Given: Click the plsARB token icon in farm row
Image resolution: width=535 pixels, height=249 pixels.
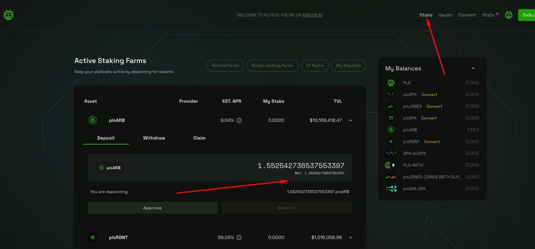Looking at the screenshot, I should (92, 120).
